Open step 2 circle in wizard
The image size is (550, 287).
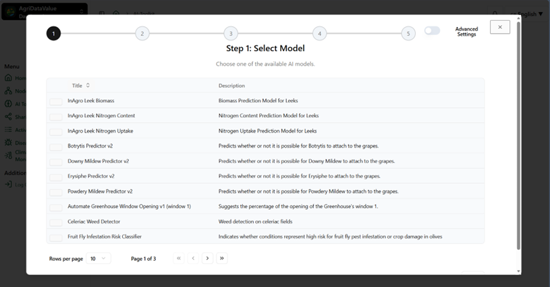coord(142,34)
